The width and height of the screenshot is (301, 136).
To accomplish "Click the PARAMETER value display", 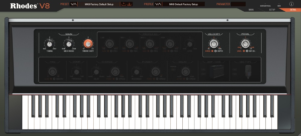I will (238, 4).
